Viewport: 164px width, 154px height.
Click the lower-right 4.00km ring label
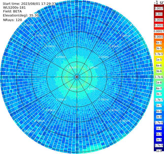click(x=125, y=121)
